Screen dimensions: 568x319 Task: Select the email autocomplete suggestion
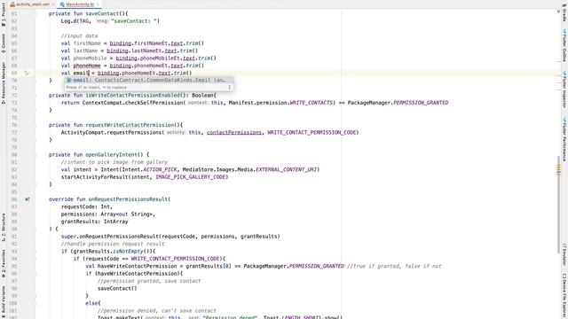coord(149,81)
